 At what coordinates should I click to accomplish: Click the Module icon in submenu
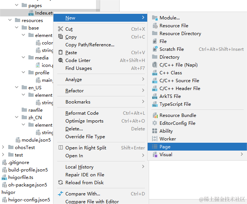(155, 18)
